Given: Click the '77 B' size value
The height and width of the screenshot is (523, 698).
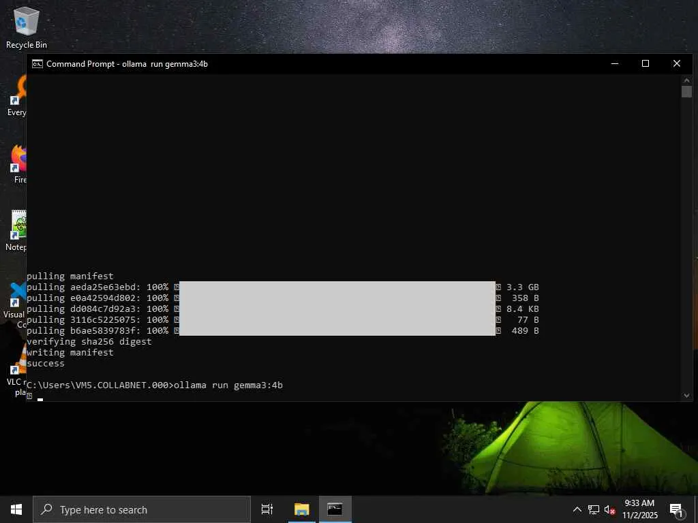Looking at the screenshot, I should click(528, 320).
